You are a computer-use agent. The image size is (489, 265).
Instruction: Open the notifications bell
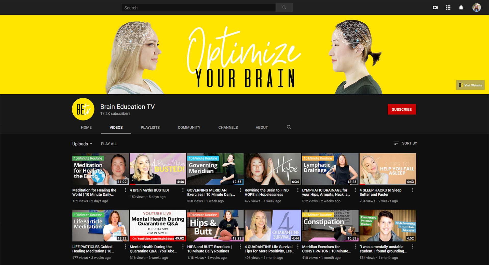tap(461, 8)
